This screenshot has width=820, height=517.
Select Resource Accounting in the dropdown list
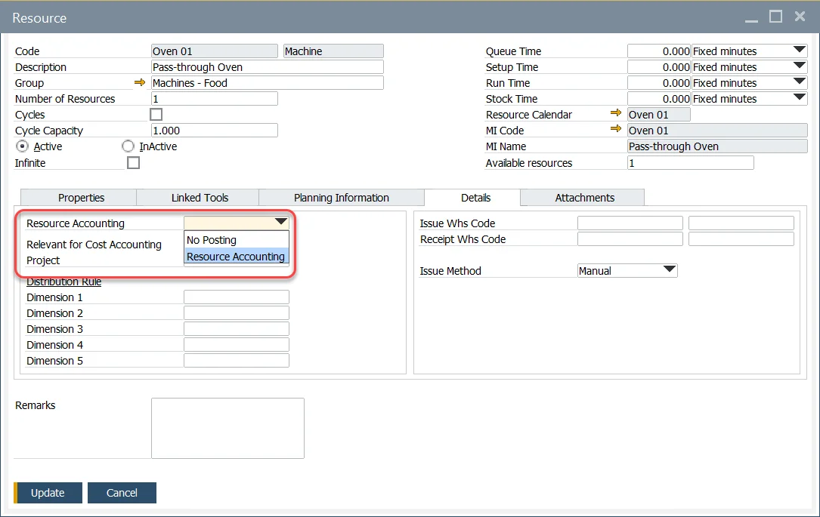[x=235, y=257]
